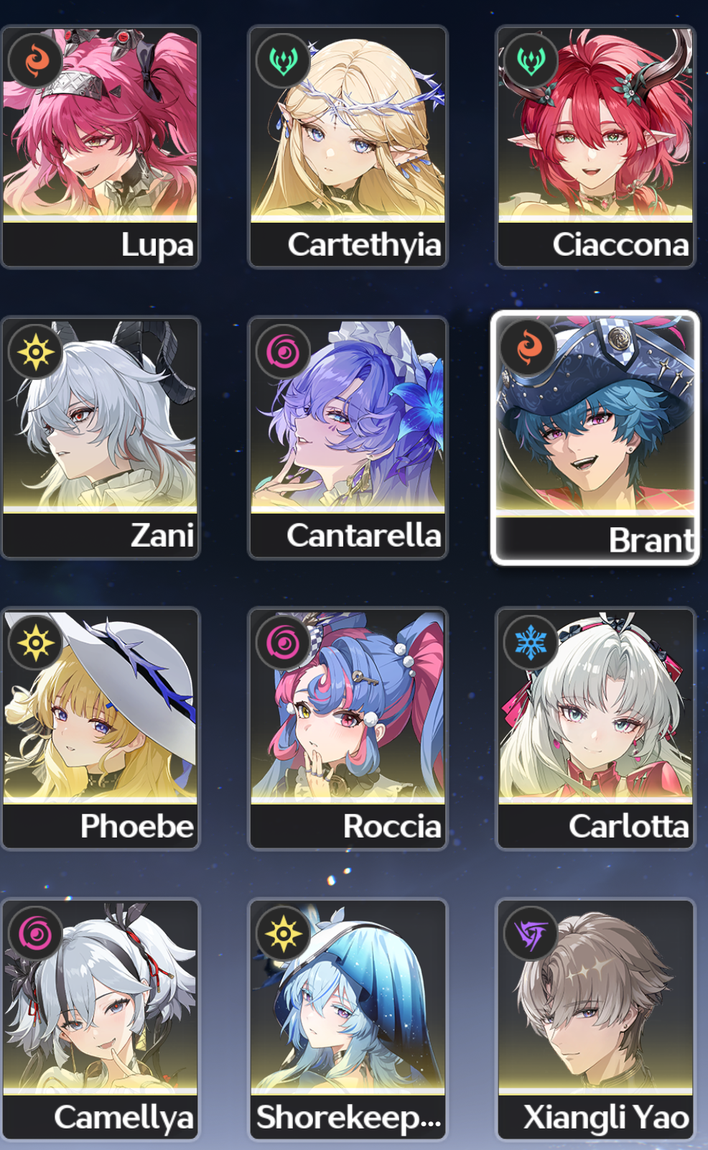Click the Xiangli Yao name label

pos(606,1117)
